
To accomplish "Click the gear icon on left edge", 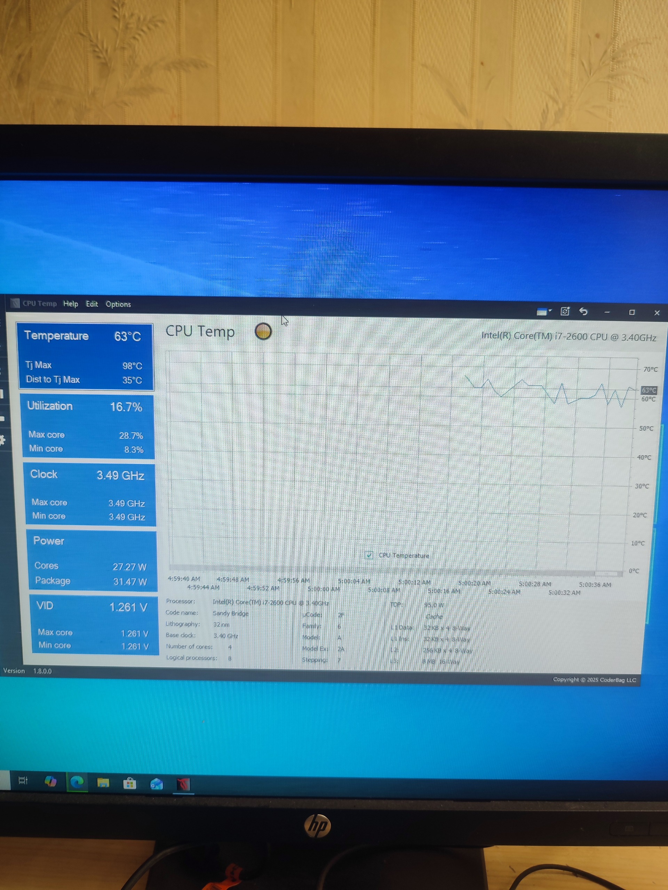I will pos(2,440).
